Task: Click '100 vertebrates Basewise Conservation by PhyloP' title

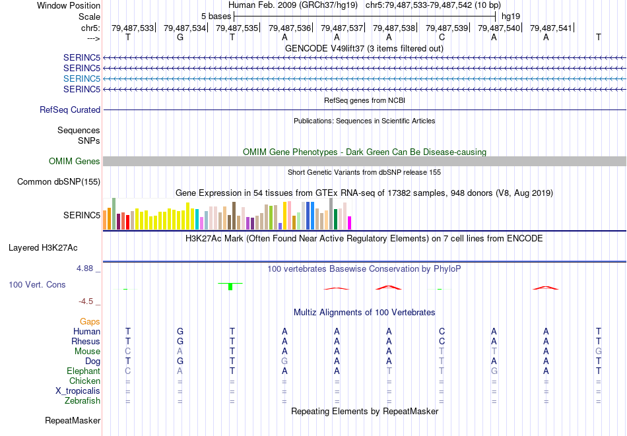Action: tap(364, 269)
